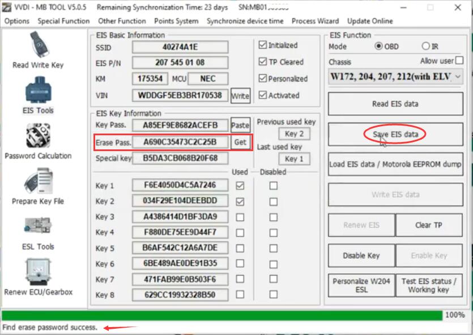Check the Key 8 Used checkbox
473x335 pixels.
240,294
